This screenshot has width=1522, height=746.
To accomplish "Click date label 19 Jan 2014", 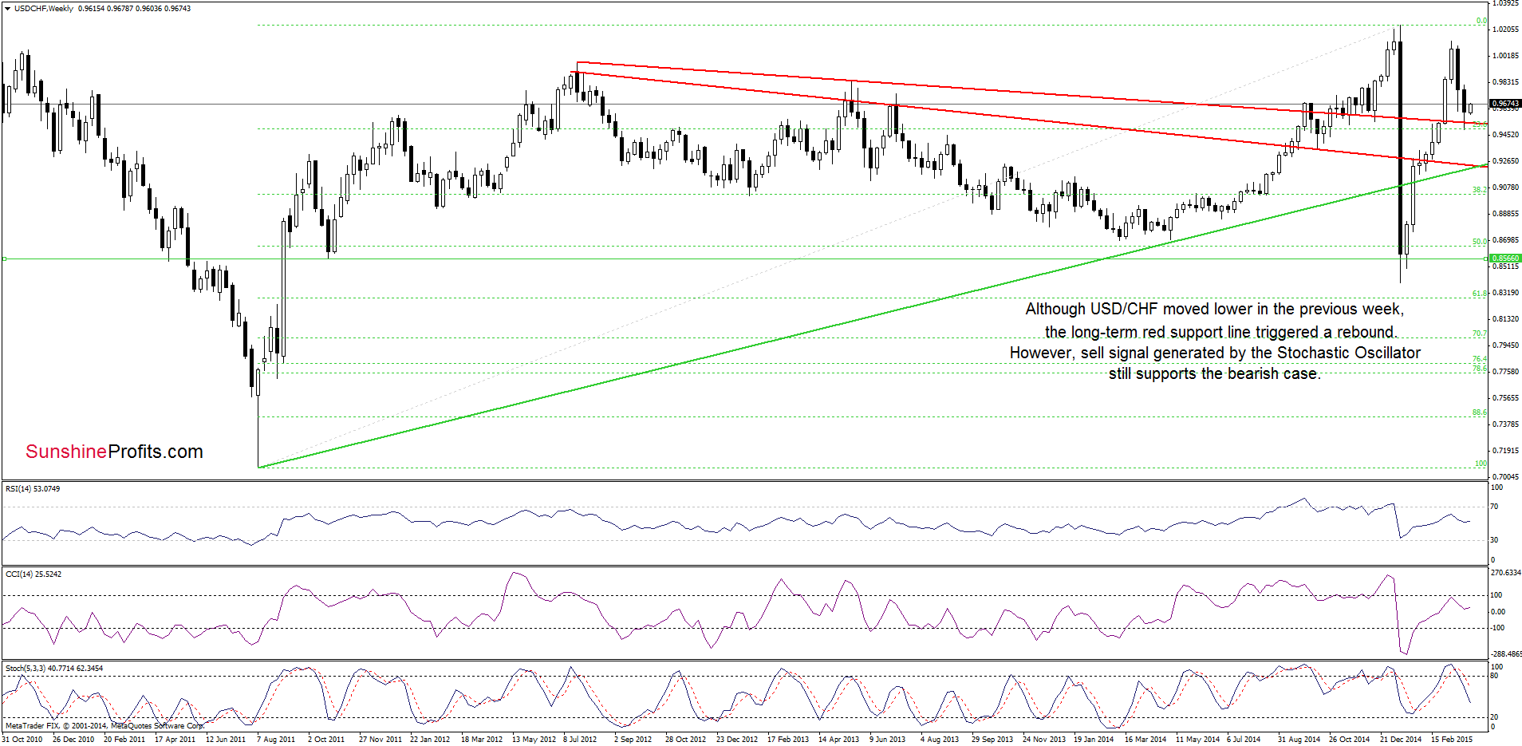I will (1094, 740).
